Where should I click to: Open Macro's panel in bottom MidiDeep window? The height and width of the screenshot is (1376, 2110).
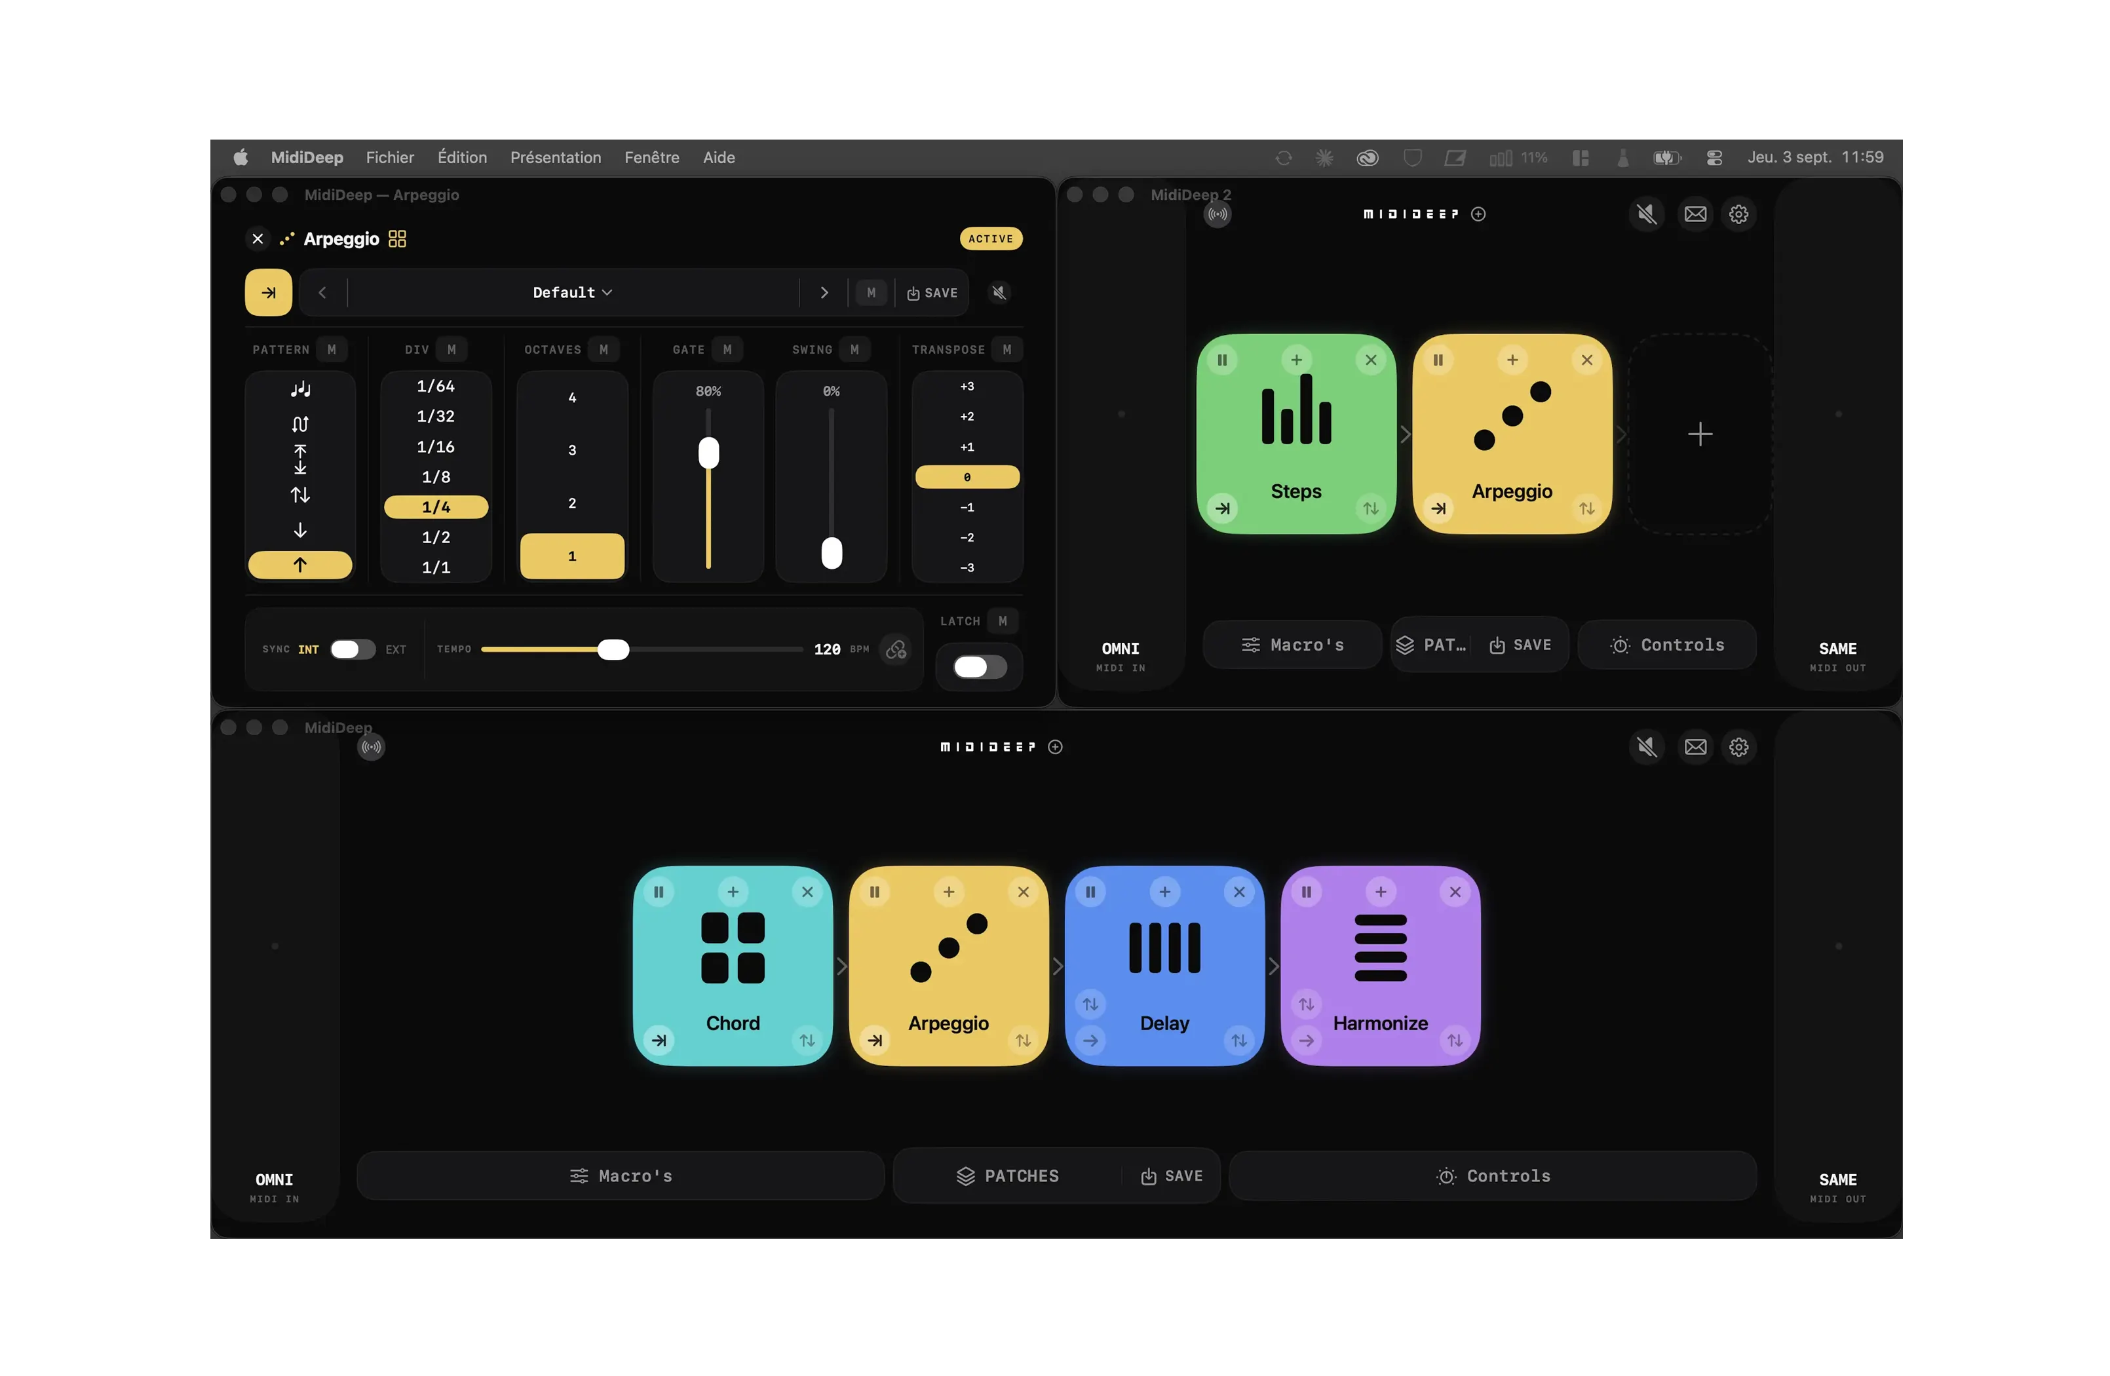(x=621, y=1177)
